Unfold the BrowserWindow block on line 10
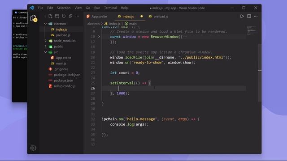 pos(99,37)
